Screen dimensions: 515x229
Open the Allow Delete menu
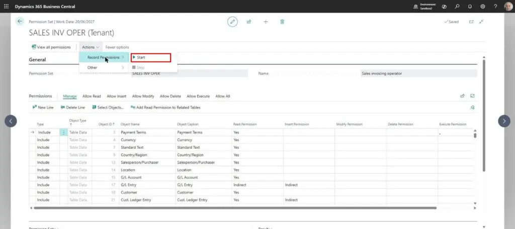pyautogui.click(x=170, y=96)
